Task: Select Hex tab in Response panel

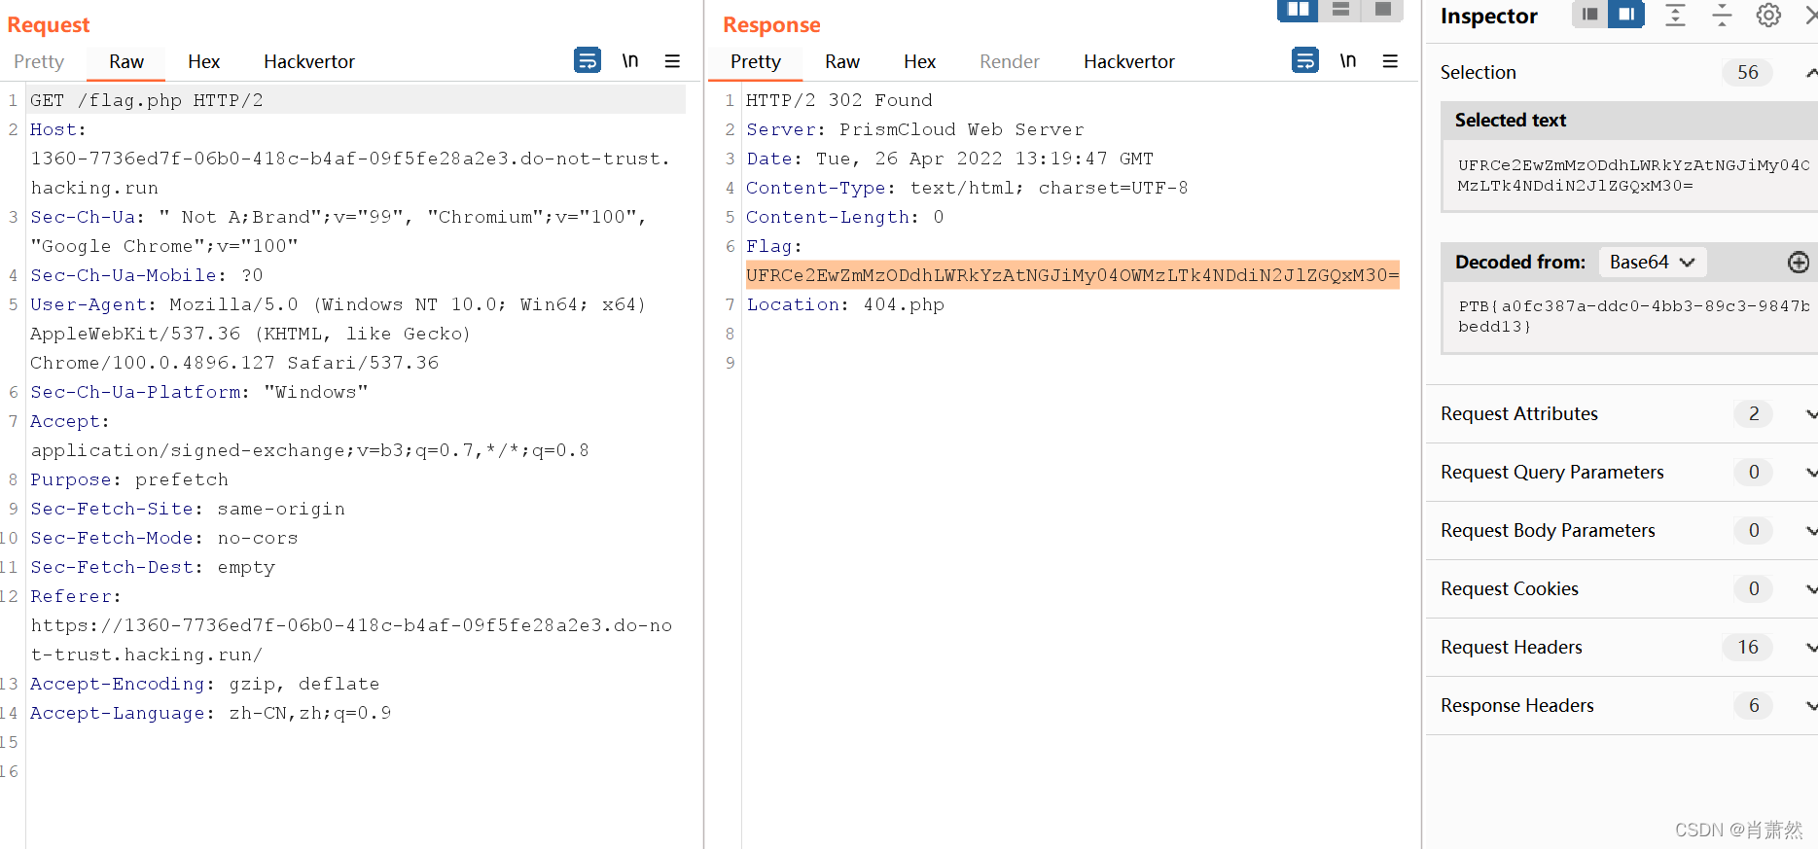Action: click(x=919, y=61)
